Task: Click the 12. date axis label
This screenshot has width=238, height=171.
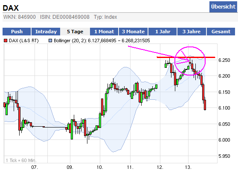Action: point(160,167)
